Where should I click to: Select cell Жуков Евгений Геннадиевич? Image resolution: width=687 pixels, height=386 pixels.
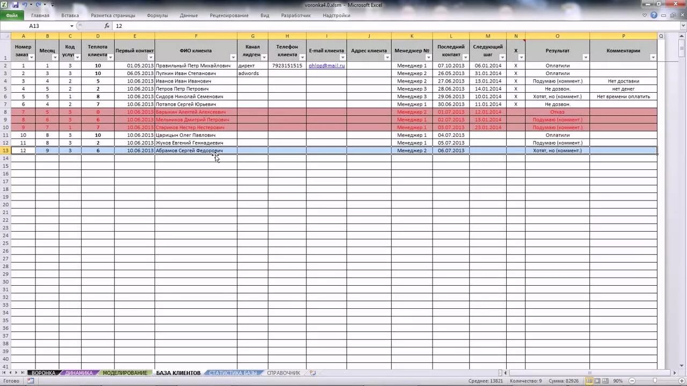196,143
